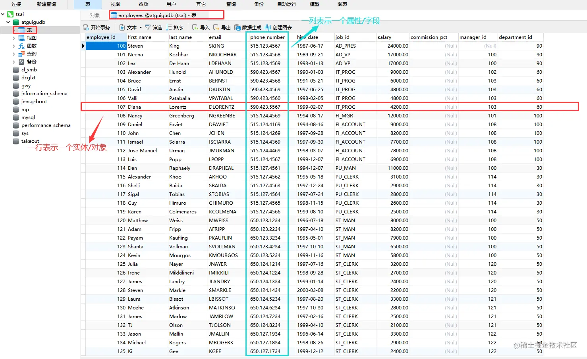Screen dimensions: 587x359
Task: Click the dcglxt database icon
Action: [x=16, y=78]
